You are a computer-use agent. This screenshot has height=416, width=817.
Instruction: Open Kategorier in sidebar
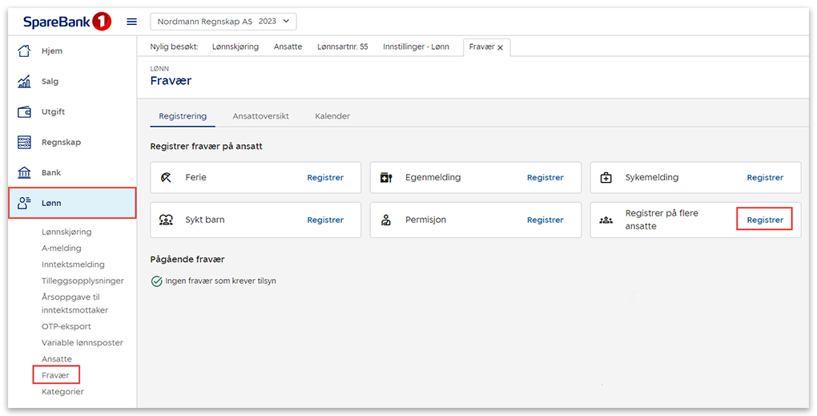[x=62, y=391]
